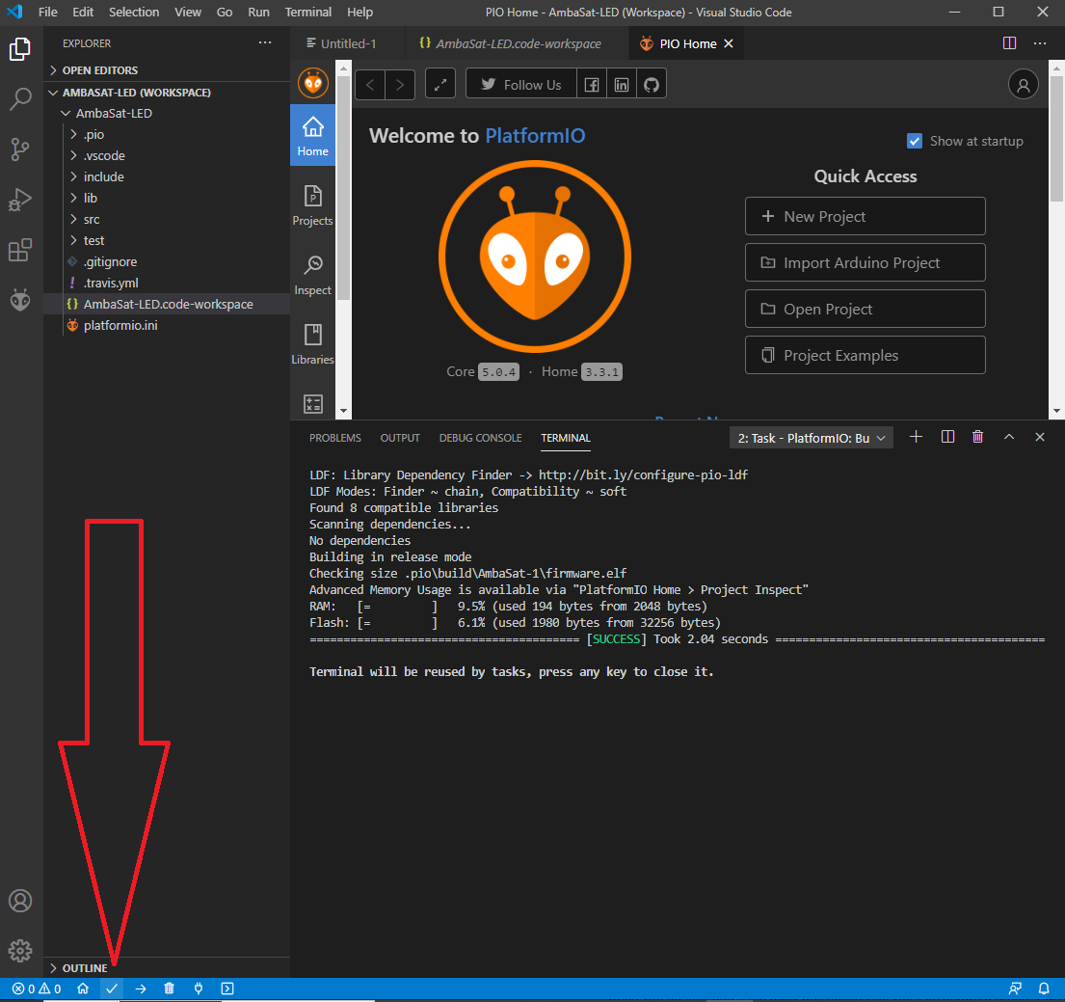The image size is (1065, 1002).
Task: Click PIO Home forward navigation arrow
Action: [x=400, y=84]
